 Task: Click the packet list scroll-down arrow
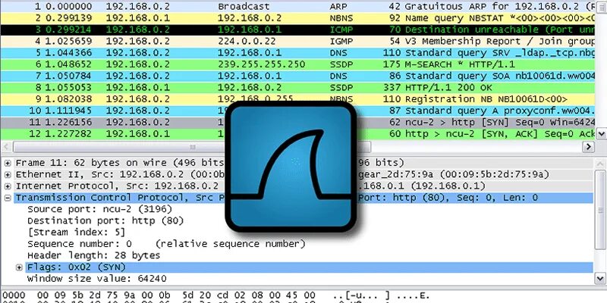coord(601,134)
